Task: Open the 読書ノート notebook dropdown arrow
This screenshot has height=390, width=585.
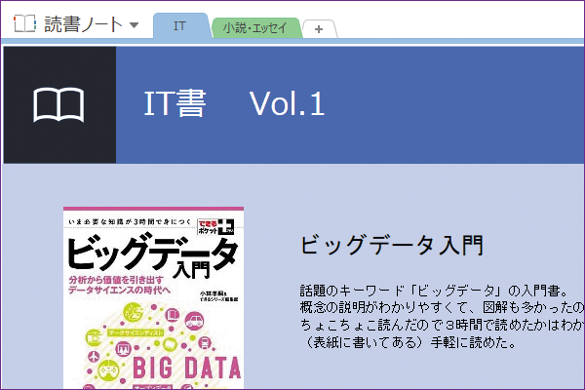Action: [134, 25]
